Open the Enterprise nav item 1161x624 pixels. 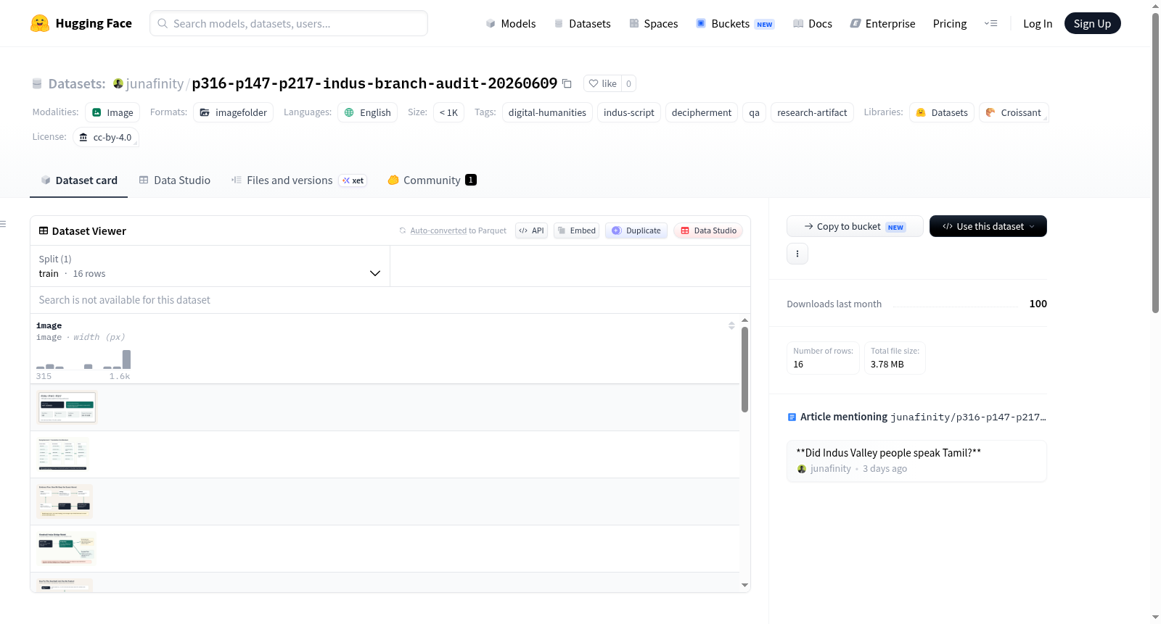tap(882, 23)
